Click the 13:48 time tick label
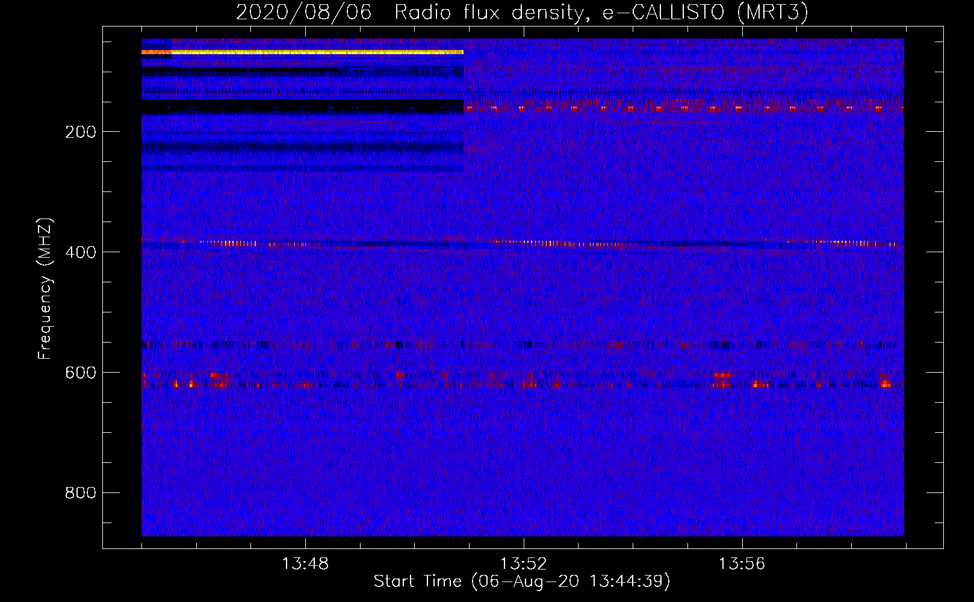Viewport: 974px width, 602px height. 306,564
